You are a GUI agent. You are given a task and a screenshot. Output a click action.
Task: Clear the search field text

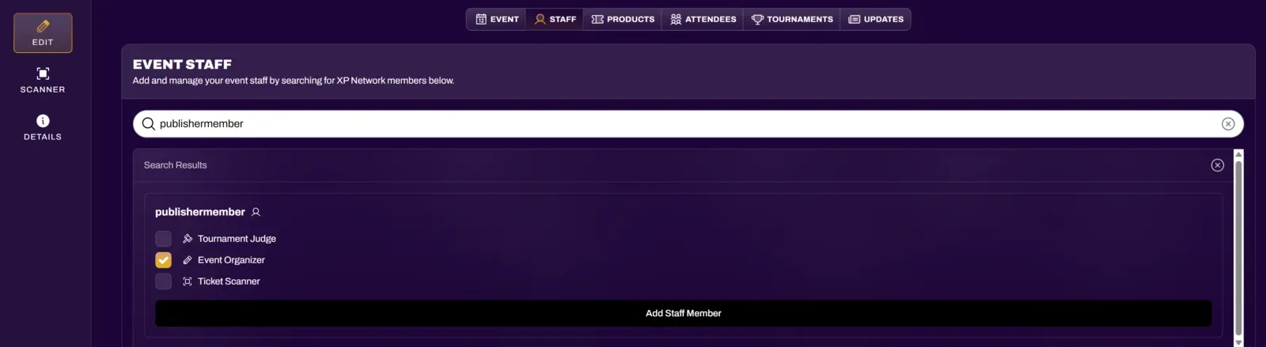[1227, 124]
